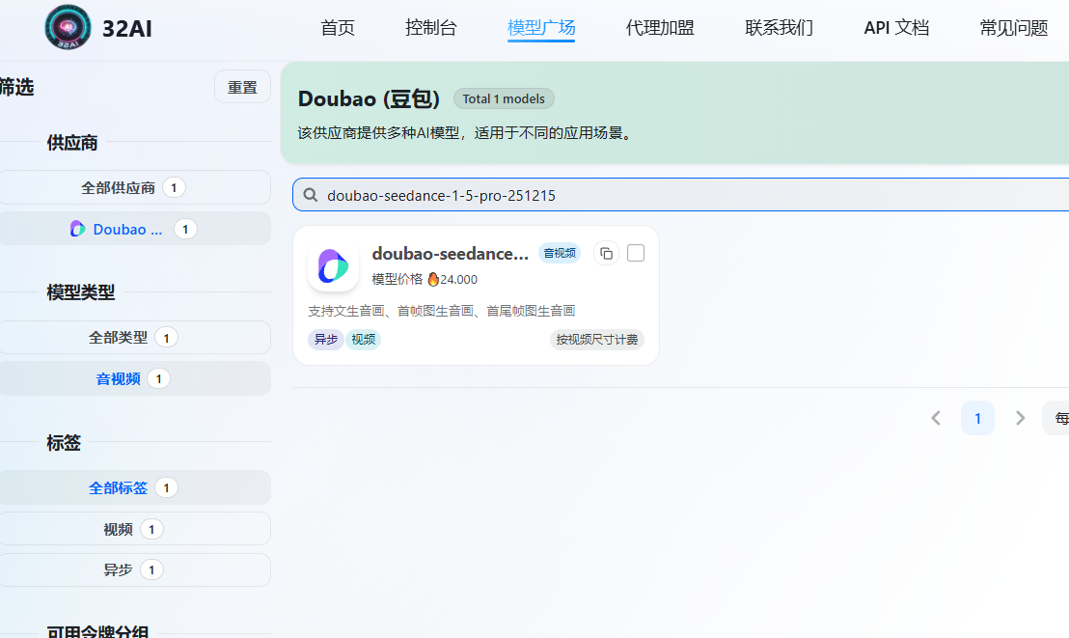Open the 控制台 nav item
The width and height of the screenshot is (1069, 638).
(431, 28)
